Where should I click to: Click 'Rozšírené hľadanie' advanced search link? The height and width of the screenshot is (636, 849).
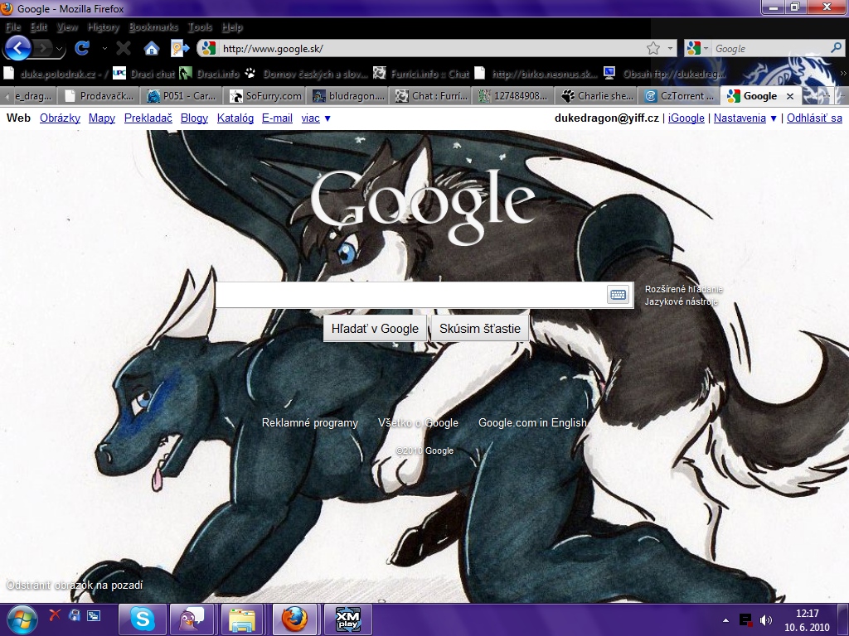pyautogui.click(x=683, y=289)
